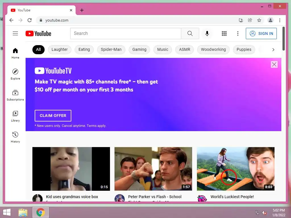This screenshot has height=218, width=291.
Task: Open Explore in sidebar
Action: click(15, 74)
